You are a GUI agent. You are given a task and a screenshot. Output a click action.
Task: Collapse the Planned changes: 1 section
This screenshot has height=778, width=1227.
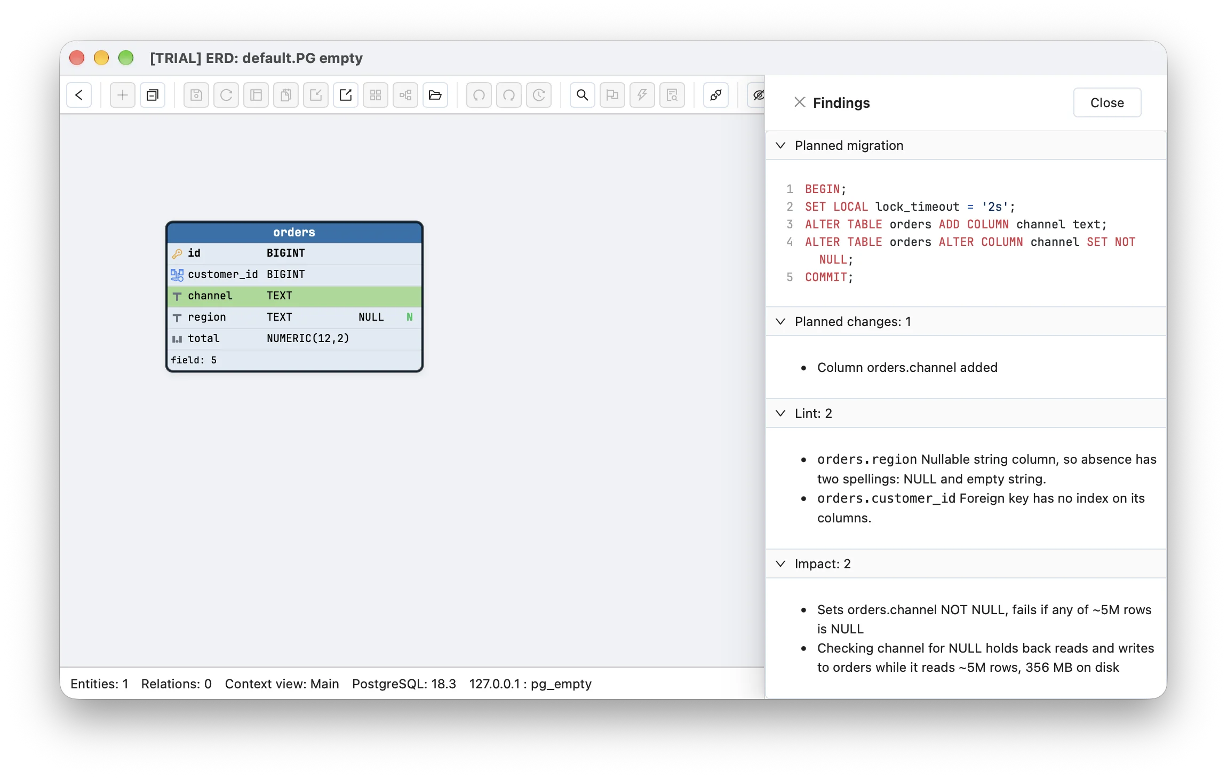tap(966, 321)
